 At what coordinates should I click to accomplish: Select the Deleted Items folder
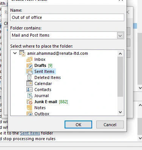point(48,77)
